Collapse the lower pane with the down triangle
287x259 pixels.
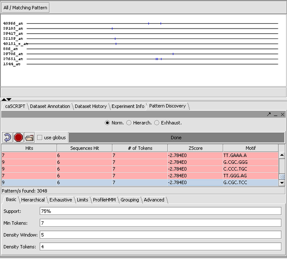tap(9, 99)
